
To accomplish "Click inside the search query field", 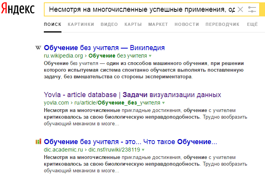I will [142, 9].
